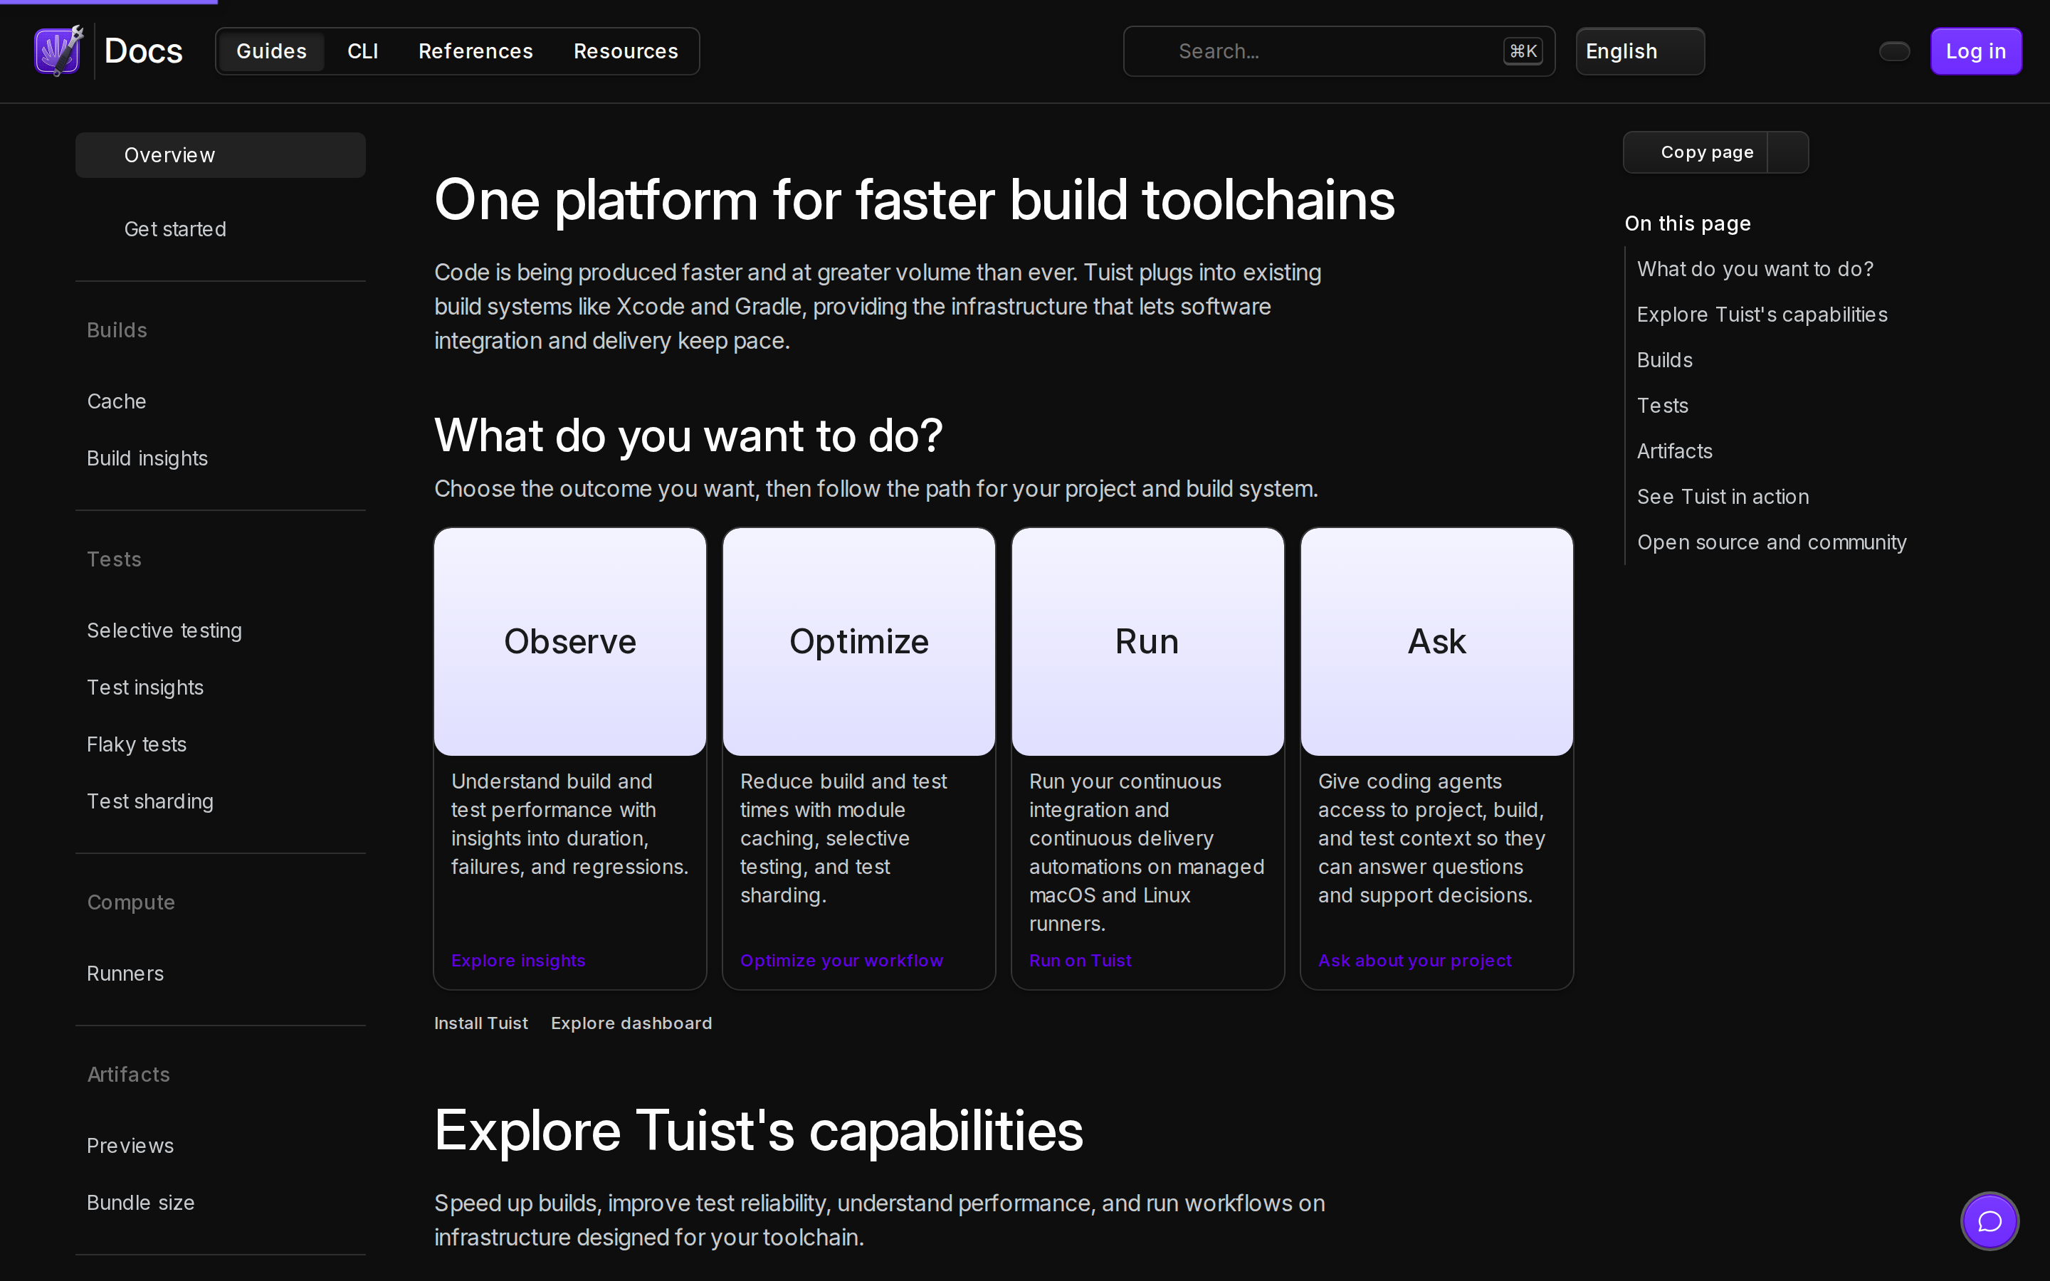Click the main page title heading

click(914, 200)
